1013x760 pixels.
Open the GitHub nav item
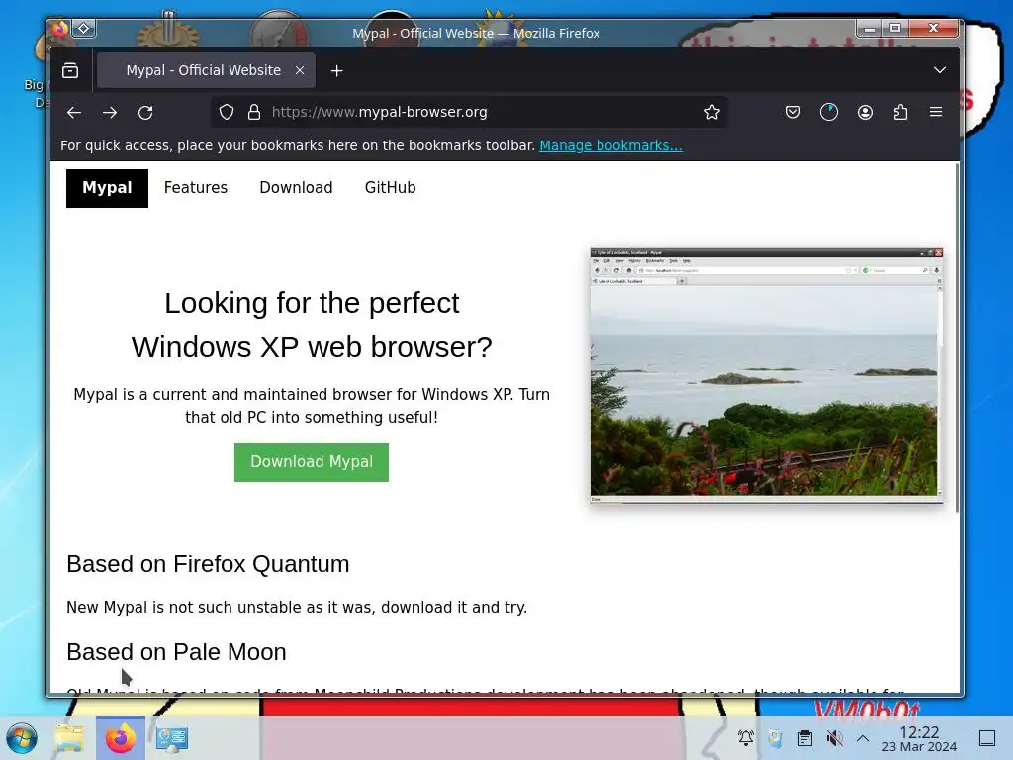point(390,187)
